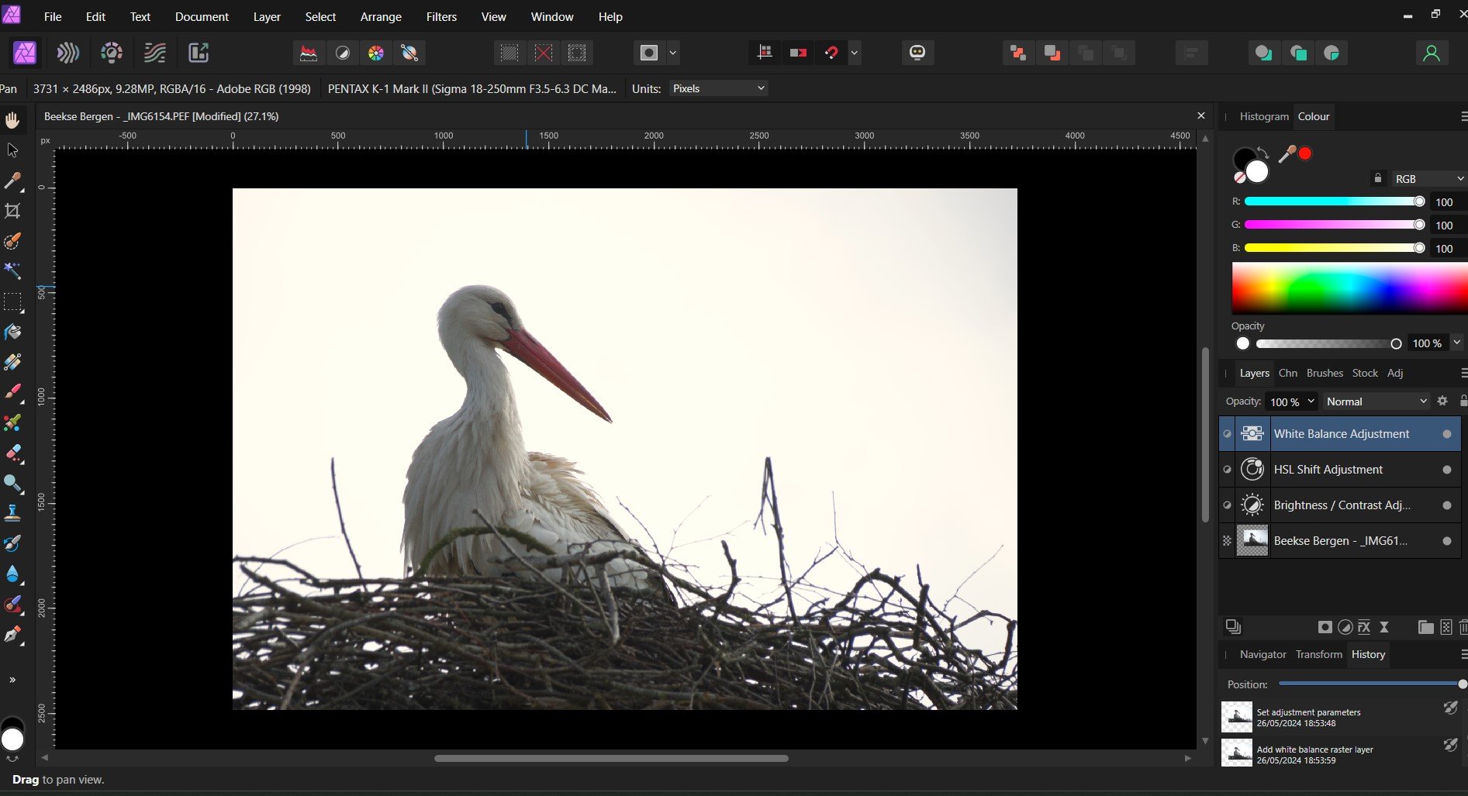Viewport: 1468px width, 796px height.
Task: Switch to the Transform tab
Action: (x=1318, y=654)
